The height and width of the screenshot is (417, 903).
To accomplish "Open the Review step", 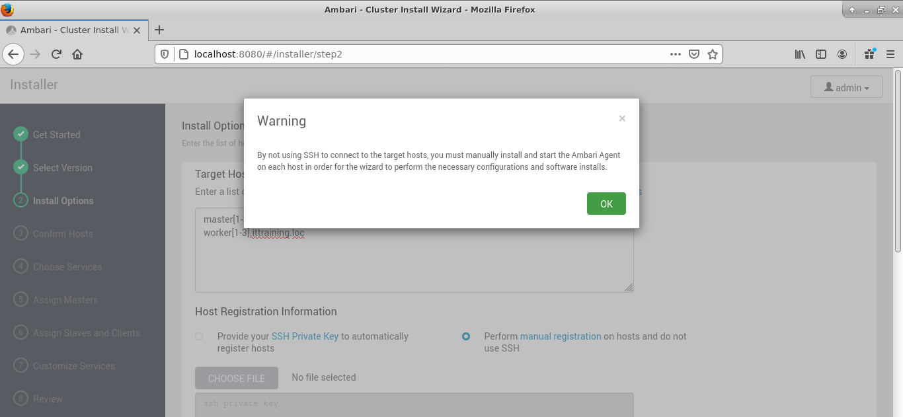I will (x=48, y=399).
